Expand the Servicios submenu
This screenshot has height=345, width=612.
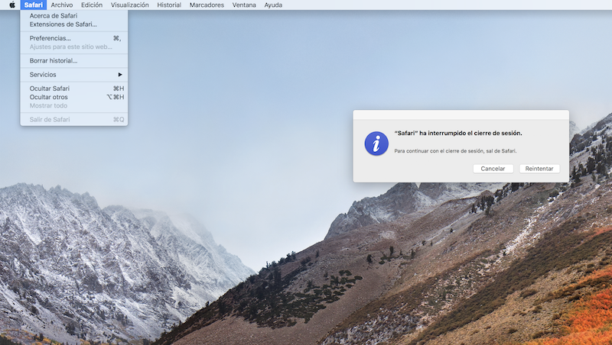tap(74, 75)
